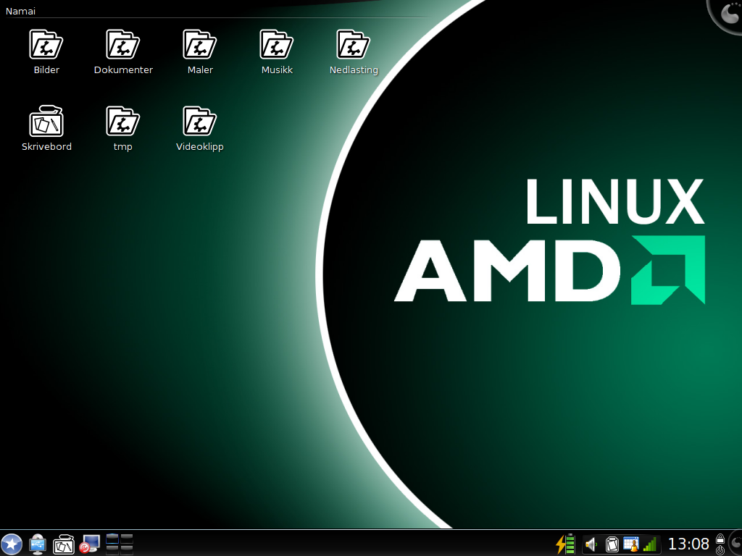Image resolution: width=742 pixels, height=556 pixels.
Task: Switch to the pager desktop right of the highlighted one
Action: (127, 539)
